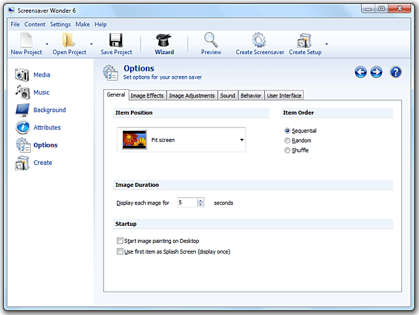This screenshot has height=315, width=419.
Task: Open the Background monitor icon in sidebar
Action: [22, 110]
